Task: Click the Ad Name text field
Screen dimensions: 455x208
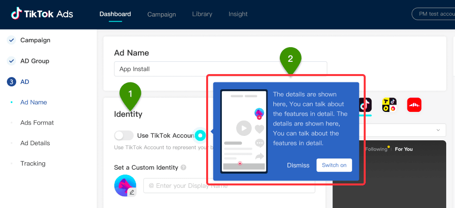Action: click(x=220, y=69)
